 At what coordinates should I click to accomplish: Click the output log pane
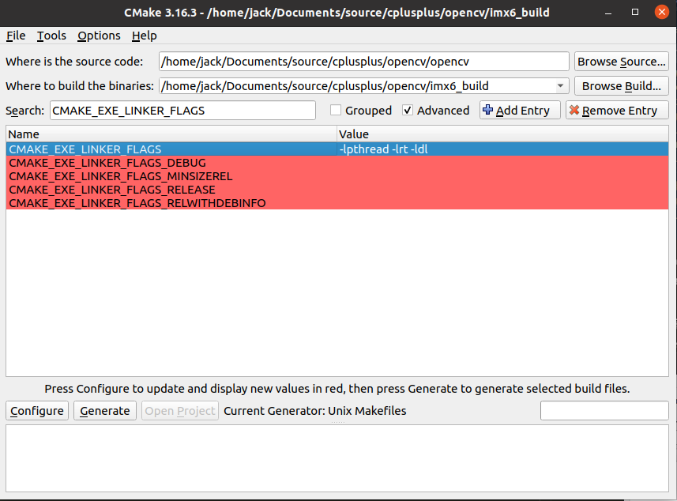click(x=337, y=458)
